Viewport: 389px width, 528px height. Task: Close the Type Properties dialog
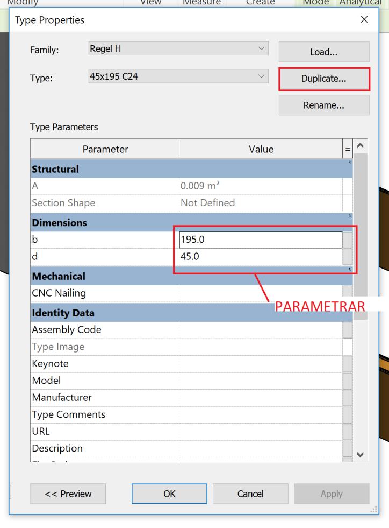pos(364,19)
